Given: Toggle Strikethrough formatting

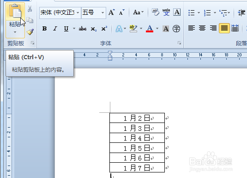Looking at the screenshot, I should [x=83, y=29].
